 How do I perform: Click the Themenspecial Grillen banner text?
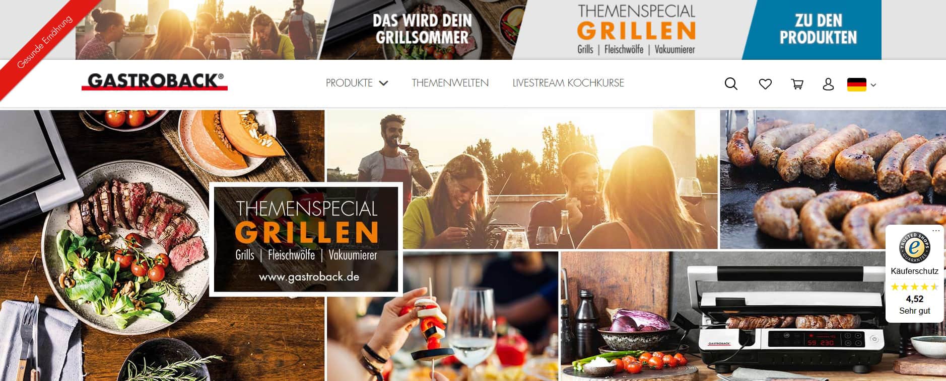click(x=636, y=29)
